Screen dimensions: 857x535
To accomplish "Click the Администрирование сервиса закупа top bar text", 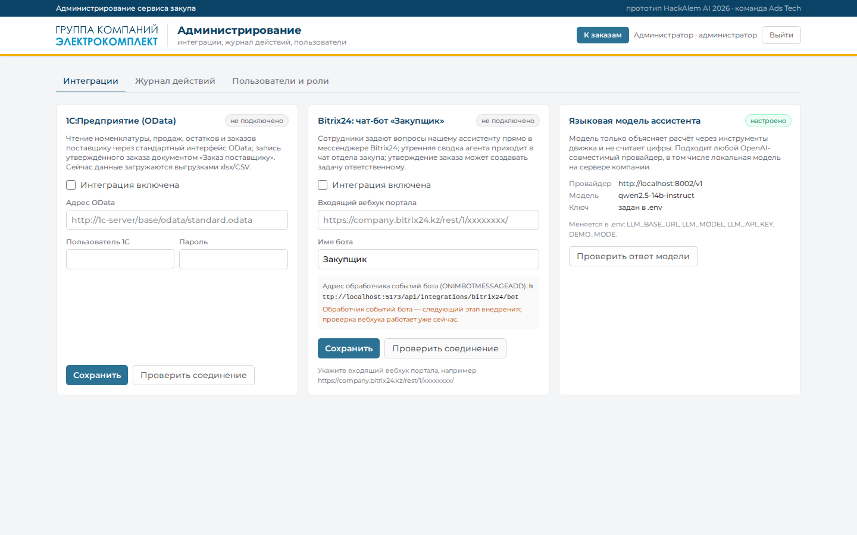I will (126, 8).
